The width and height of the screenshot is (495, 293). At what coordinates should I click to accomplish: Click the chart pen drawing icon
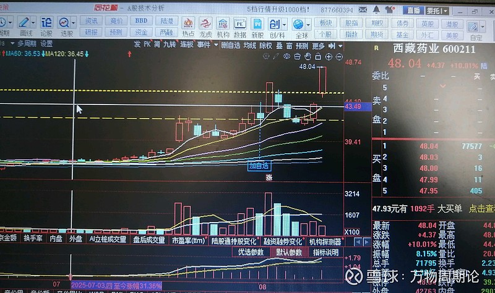pyautogui.click(x=276, y=56)
